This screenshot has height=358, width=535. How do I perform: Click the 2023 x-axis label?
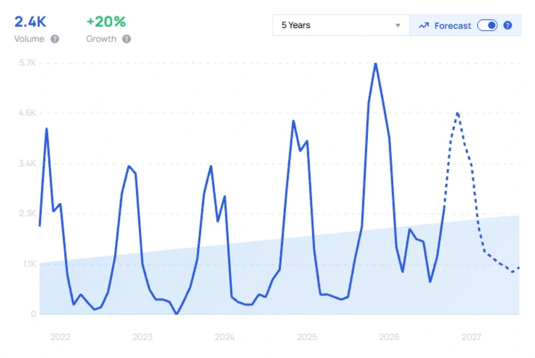[x=142, y=337]
